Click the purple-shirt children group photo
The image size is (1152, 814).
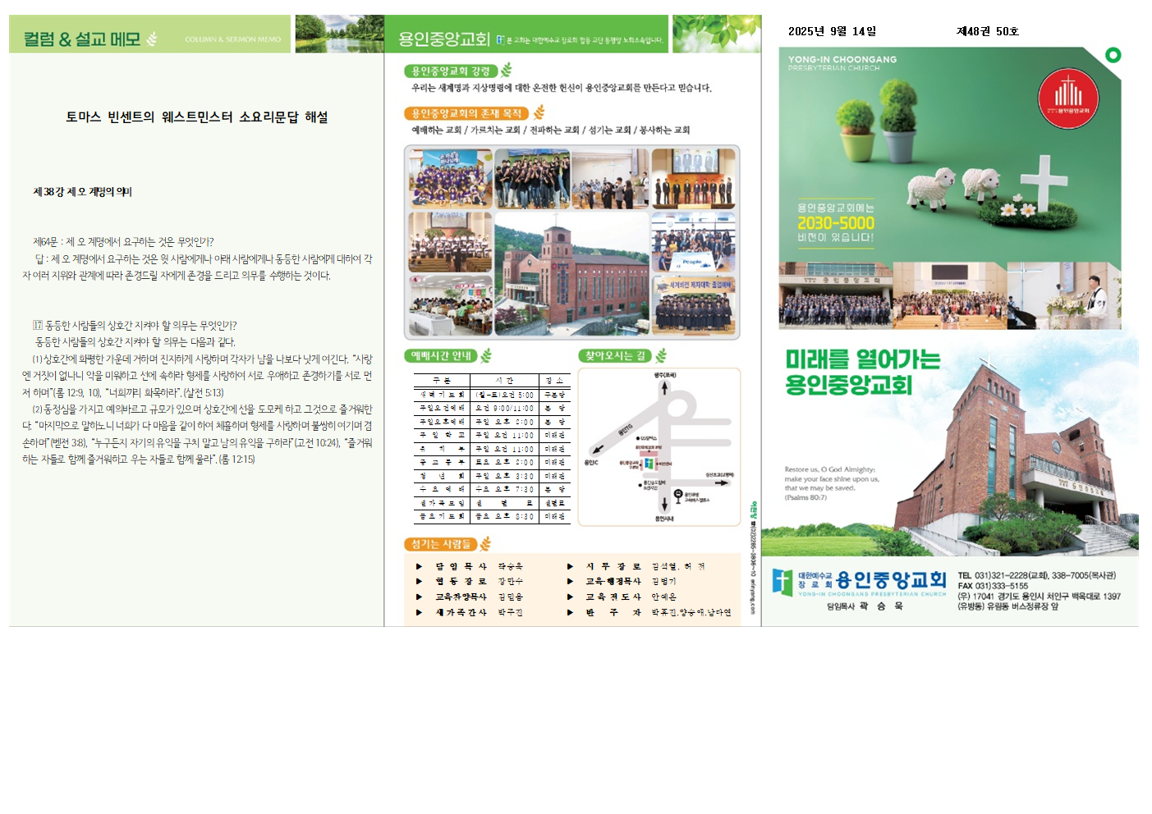(450, 178)
